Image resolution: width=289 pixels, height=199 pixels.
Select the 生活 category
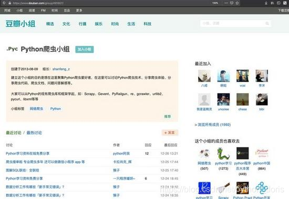[131, 24]
